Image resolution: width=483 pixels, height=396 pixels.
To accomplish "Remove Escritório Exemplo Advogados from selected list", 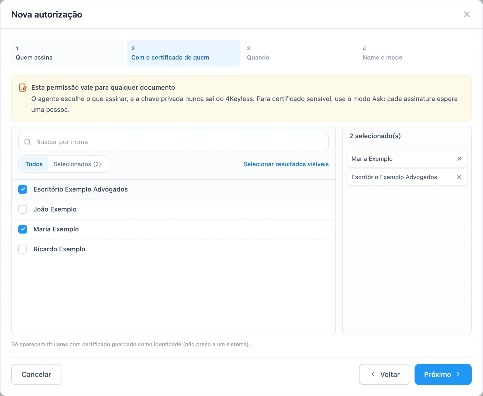I will (459, 177).
